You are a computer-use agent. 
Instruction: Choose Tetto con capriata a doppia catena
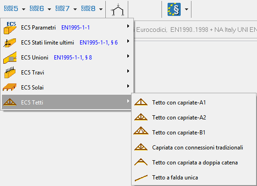click(x=194, y=163)
